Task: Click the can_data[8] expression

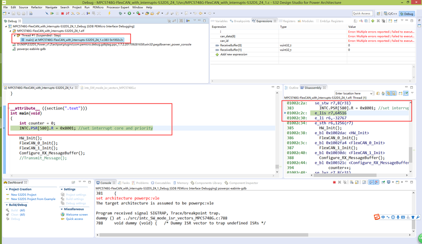Action: (228, 36)
